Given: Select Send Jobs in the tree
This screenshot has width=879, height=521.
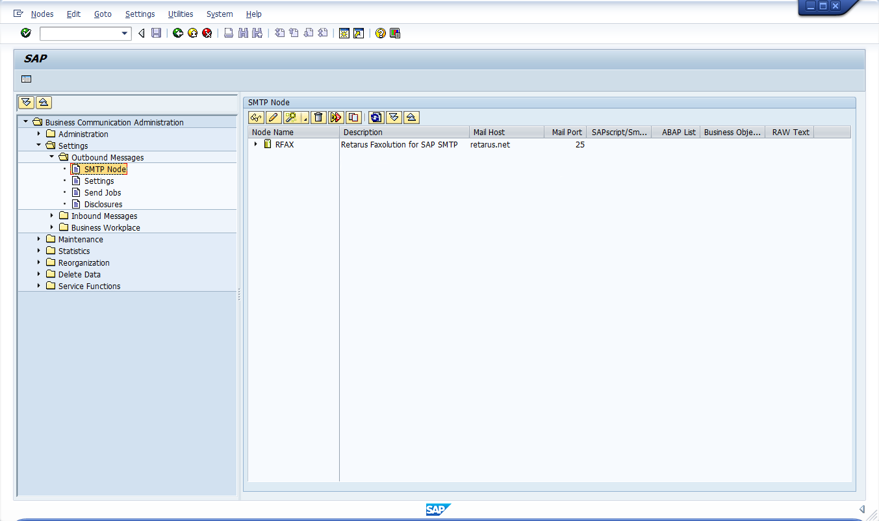Looking at the screenshot, I should 103,192.
